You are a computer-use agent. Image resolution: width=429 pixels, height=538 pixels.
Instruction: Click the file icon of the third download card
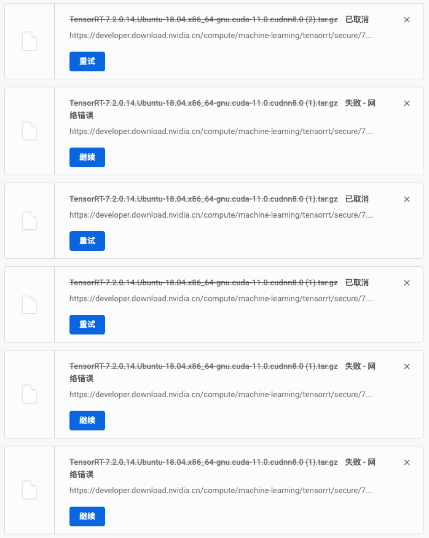pyautogui.click(x=30, y=221)
